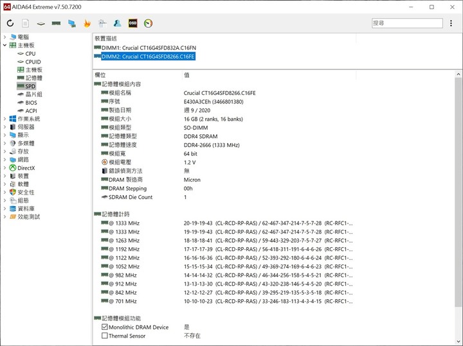Select CPUID in the sidebar tree
Screen dimensions: 463x346
33,62
